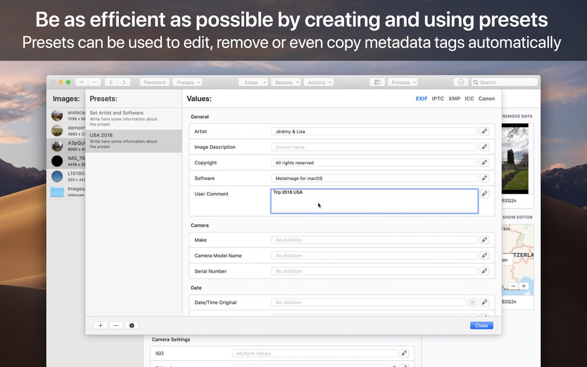Open the calendar picker for Date/Time Original
587x367 pixels.
click(x=472, y=302)
